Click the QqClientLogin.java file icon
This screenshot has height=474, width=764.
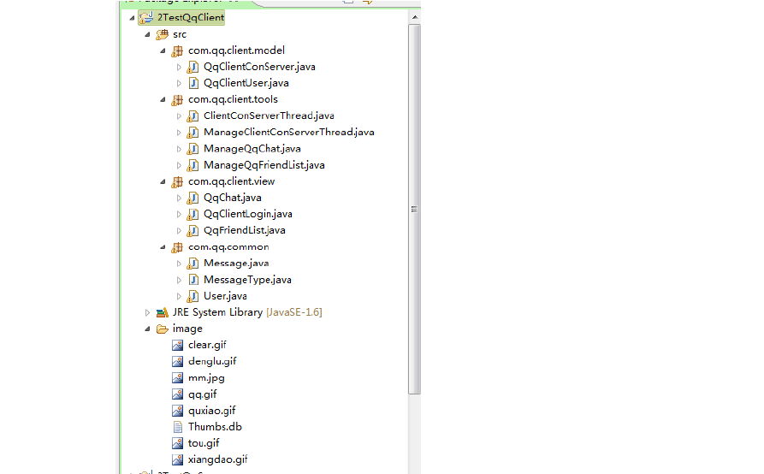[x=193, y=215]
